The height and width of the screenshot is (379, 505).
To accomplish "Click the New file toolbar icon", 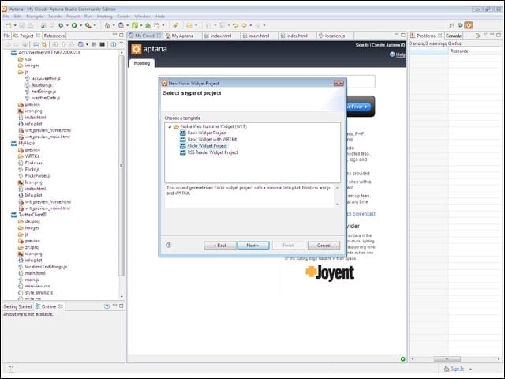I will (x=9, y=25).
